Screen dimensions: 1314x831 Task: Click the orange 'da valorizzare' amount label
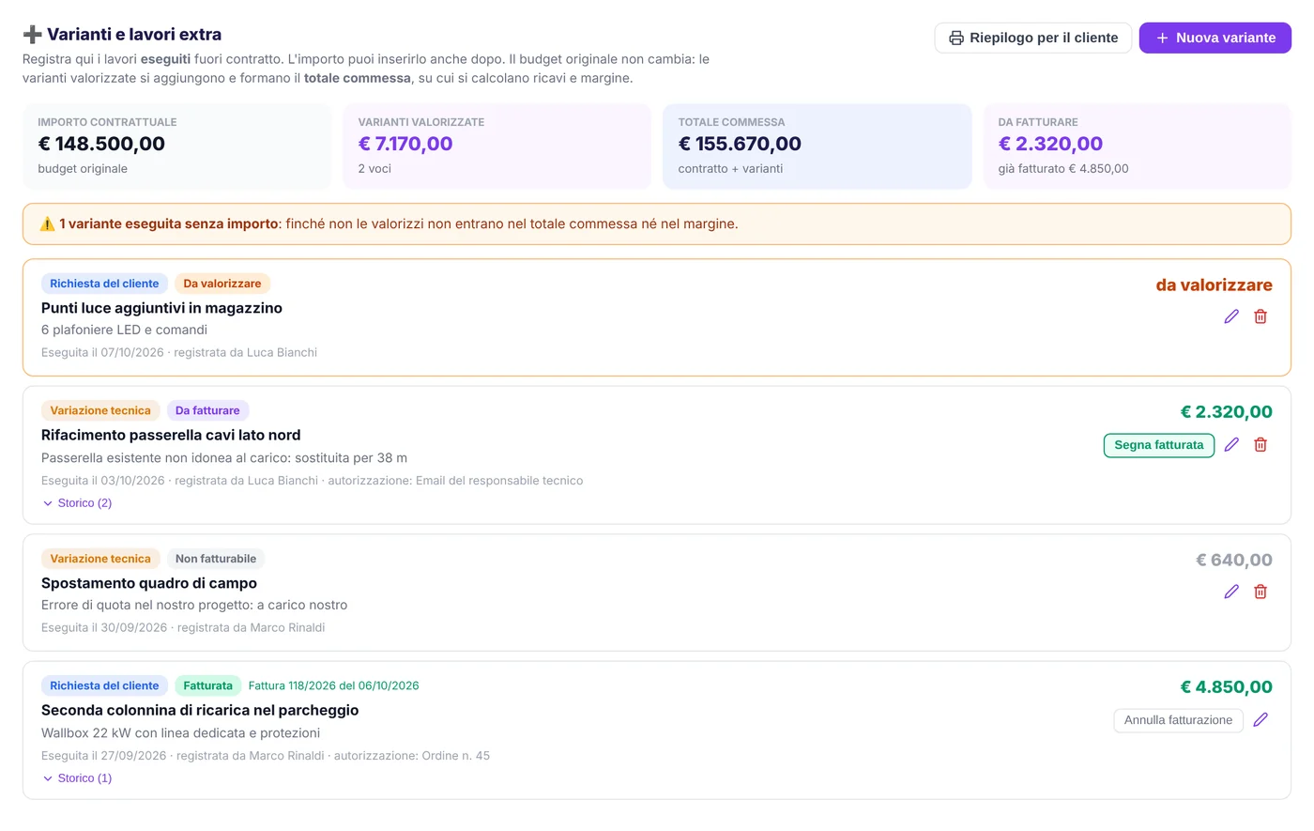[x=1215, y=285]
